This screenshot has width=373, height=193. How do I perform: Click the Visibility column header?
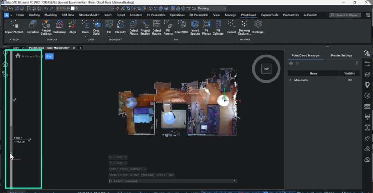coord(349,73)
